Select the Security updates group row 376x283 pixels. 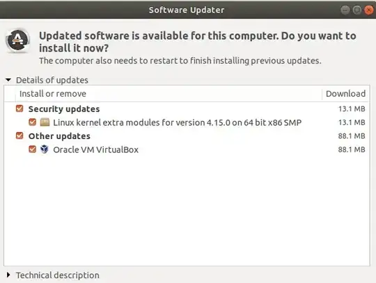(x=187, y=109)
